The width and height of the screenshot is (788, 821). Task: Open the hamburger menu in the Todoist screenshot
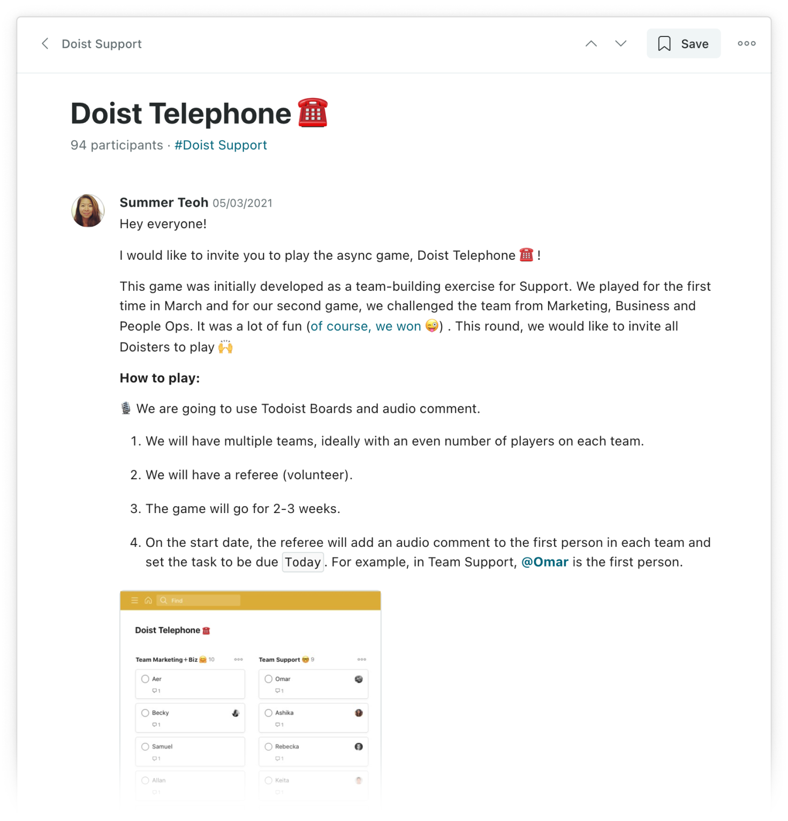(x=135, y=600)
